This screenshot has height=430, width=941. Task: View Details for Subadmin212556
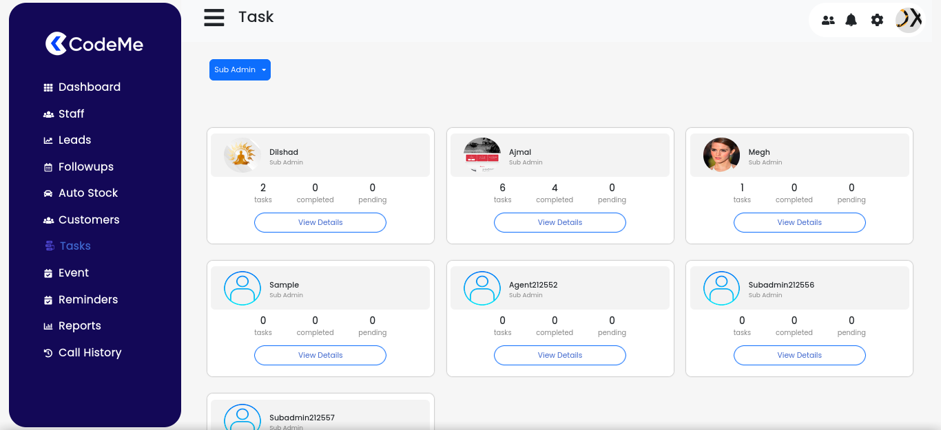[800, 355]
